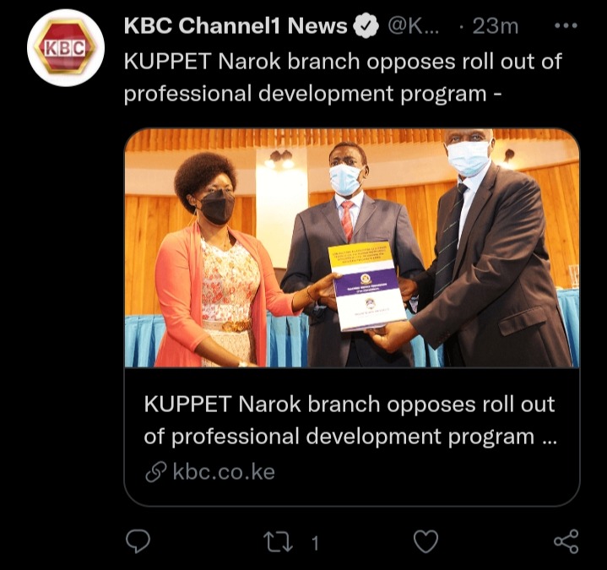The height and width of the screenshot is (570, 607).
Task: Like the tweet with the heart icon
Action: click(x=425, y=541)
